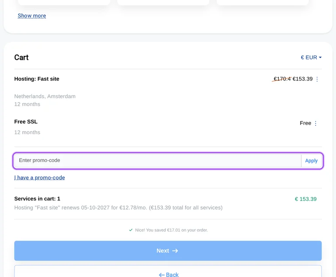Select the Hosting: Fast site title

[x=37, y=79]
